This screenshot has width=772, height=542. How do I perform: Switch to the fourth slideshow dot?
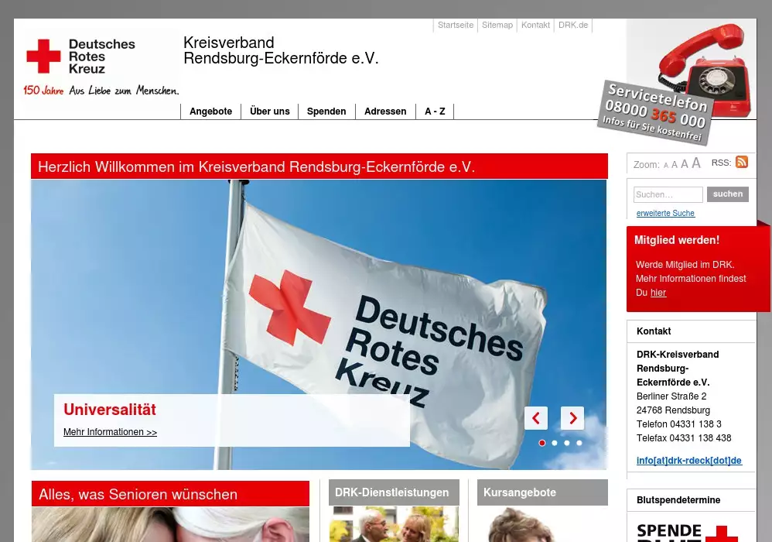pyautogui.click(x=579, y=443)
